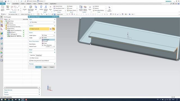
Task: Open the History clock icon in sidebar
Action: click(x=2, y=49)
